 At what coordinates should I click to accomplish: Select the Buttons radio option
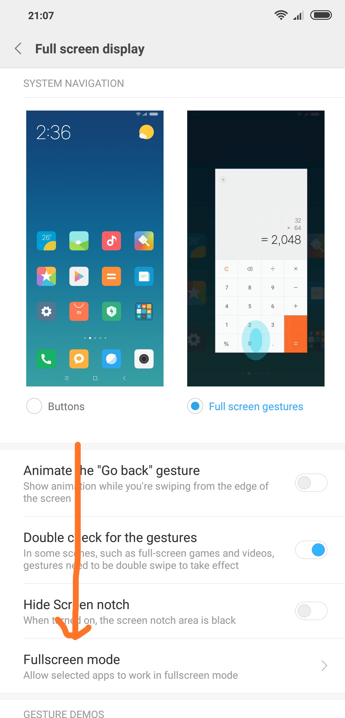pyautogui.click(x=34, y=406)
